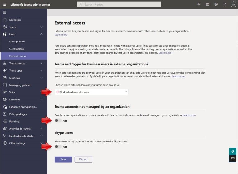Viewport: 238px width, 174px height.
Task: Toggle Teams accounts not managed switch
Action: (58, 121)
